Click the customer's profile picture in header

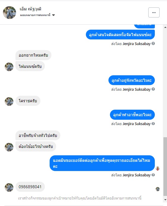tap(10, 12)
